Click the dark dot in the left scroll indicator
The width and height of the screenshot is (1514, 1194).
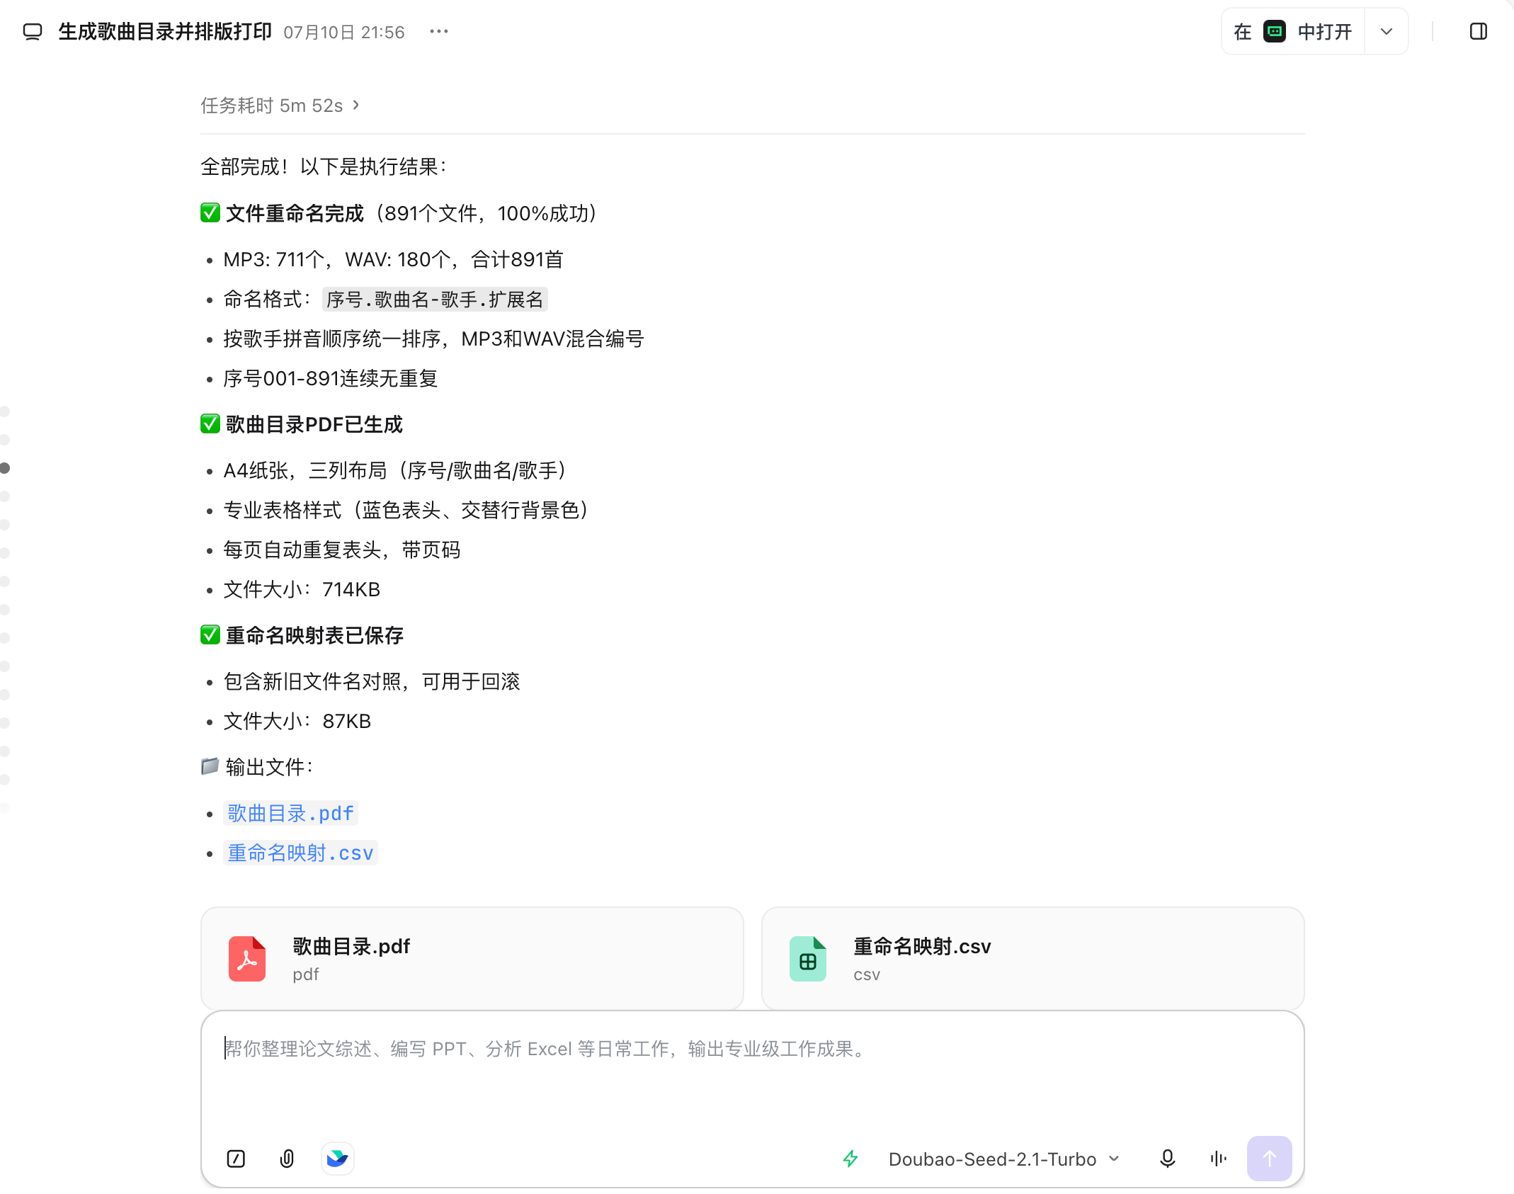tap(5, 468)
